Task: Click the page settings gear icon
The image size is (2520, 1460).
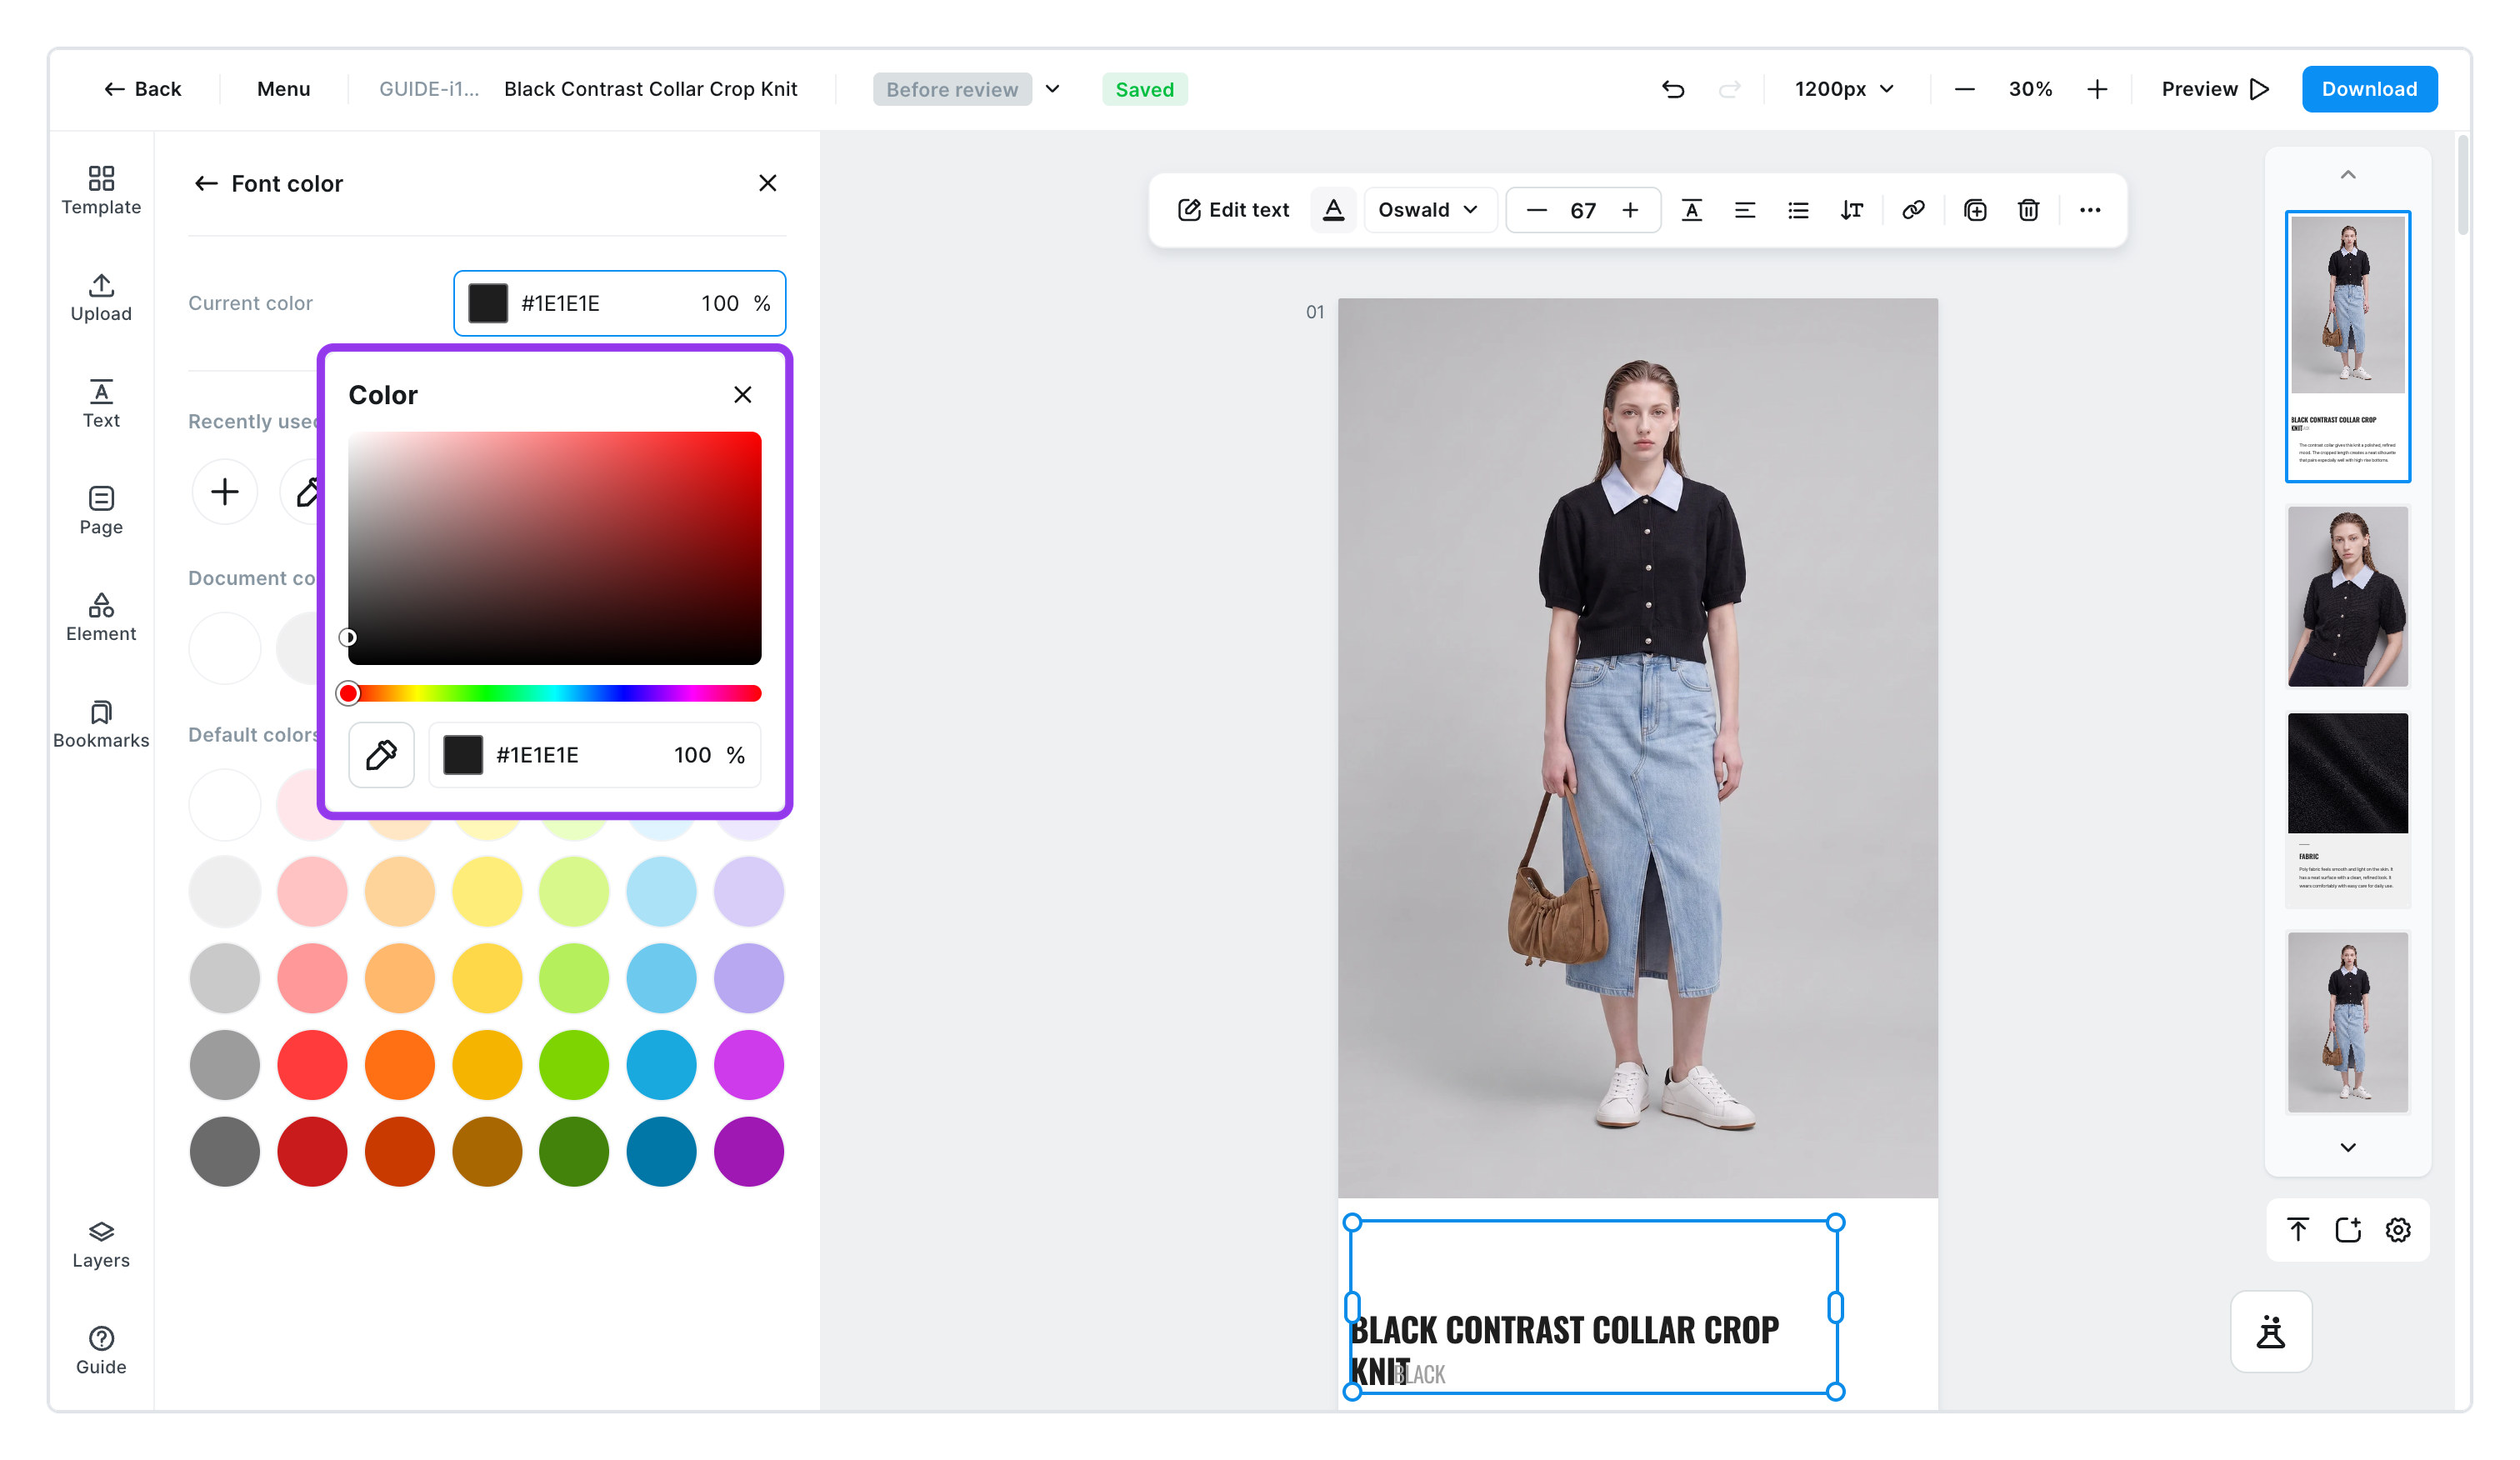Action: click(x=2398, y=1230)
